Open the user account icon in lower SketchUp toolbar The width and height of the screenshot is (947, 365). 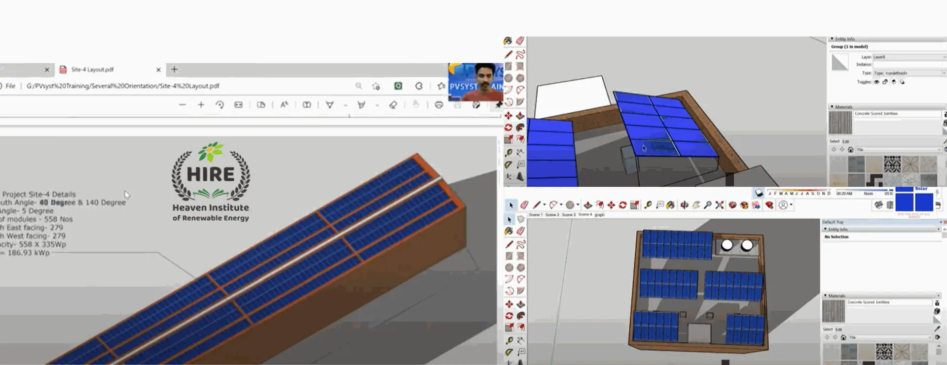[x=783, y=205]
